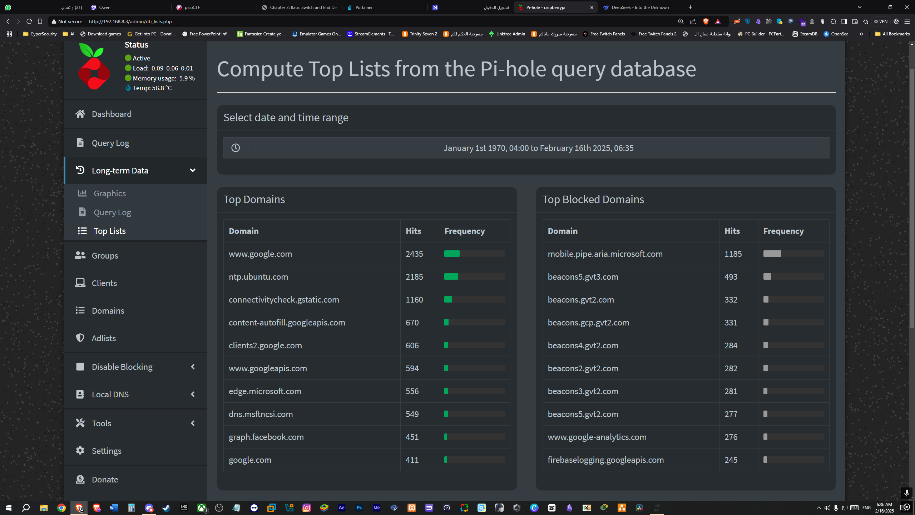
Task: Click ntp.ubuntu.com frequency bar
Action: (474, 276)
